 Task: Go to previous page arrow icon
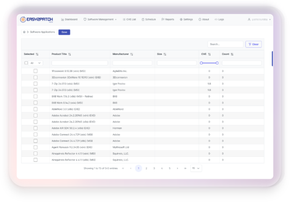tap(131, 168)
